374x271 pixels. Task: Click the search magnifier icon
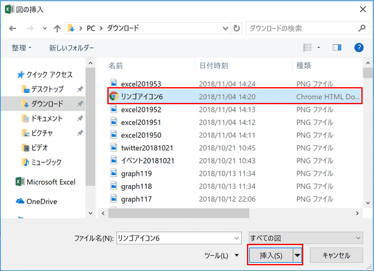pyautogui.click(x=361, y=28)
